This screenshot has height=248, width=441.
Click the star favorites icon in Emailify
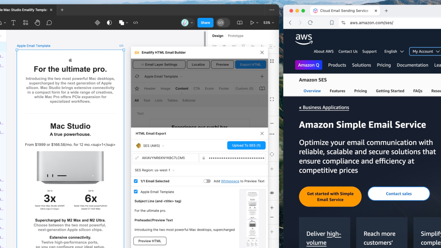[137, 89]
